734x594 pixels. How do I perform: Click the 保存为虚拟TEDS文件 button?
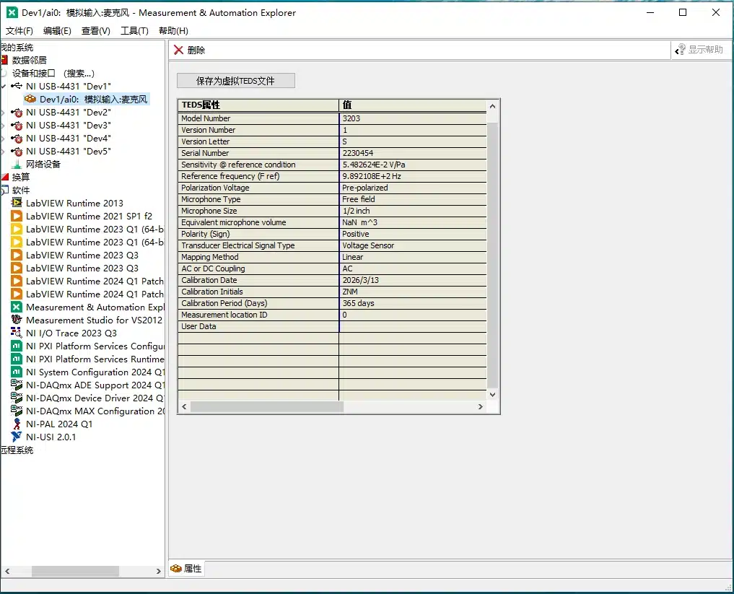(236, 81)
